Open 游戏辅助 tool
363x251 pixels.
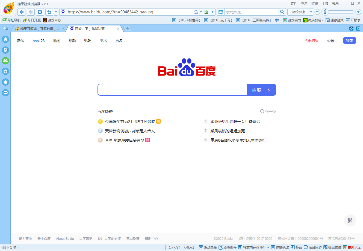292,20
